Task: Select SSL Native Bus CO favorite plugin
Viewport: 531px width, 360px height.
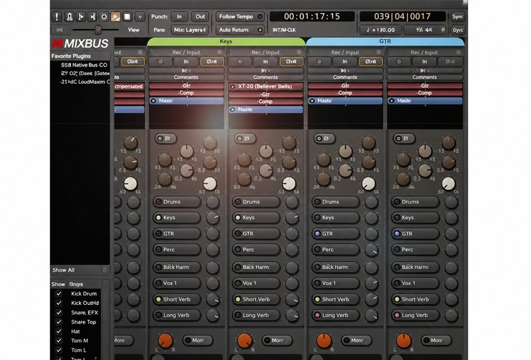Action: pos(84,64)
